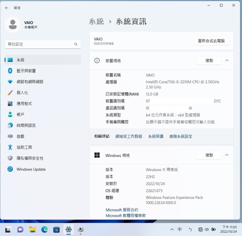
Task: Open the Microsoft 服務合約 link
Action: tap(122, 210)
